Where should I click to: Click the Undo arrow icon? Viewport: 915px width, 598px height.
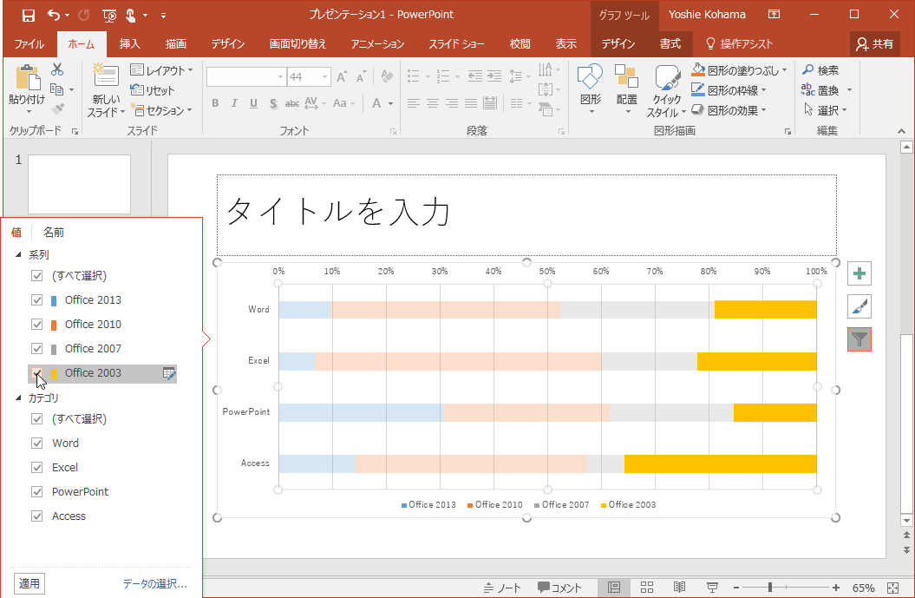(54, 15)
